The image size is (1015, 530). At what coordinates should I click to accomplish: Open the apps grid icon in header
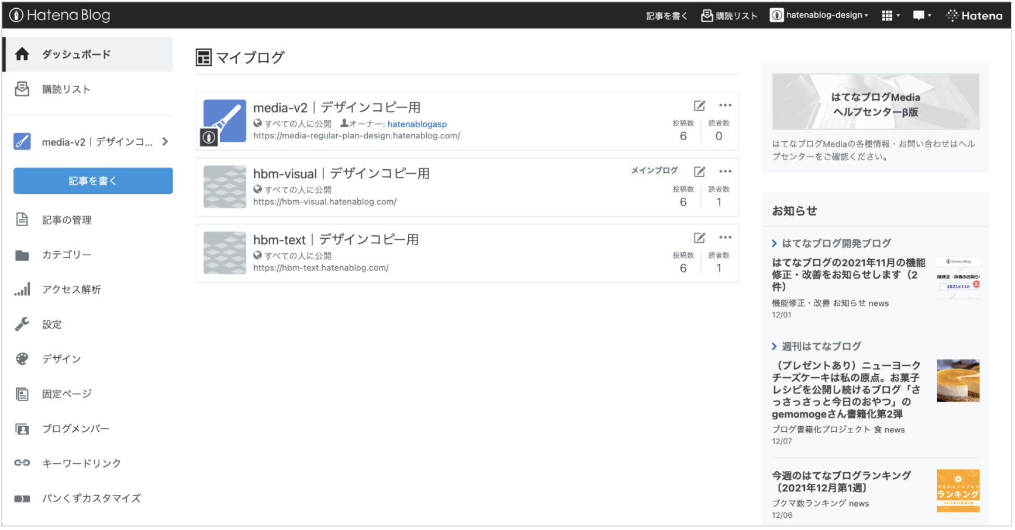point(890,16)
